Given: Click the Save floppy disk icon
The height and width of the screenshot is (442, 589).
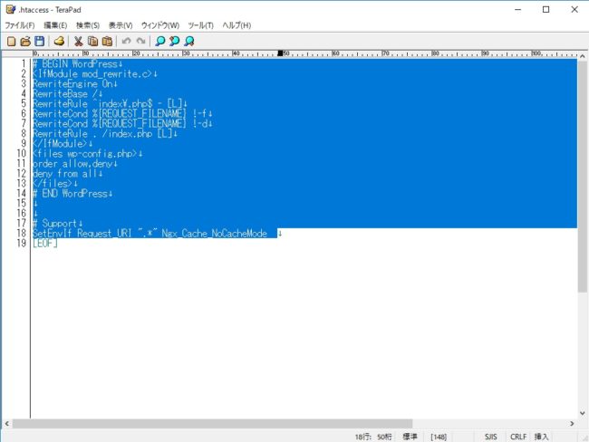Looking at the screenshot, I should click(39, 41).
